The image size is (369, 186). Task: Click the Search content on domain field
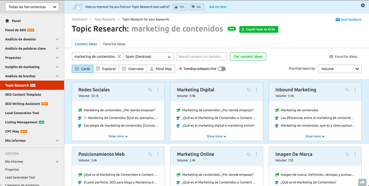(x=202, y=57)
